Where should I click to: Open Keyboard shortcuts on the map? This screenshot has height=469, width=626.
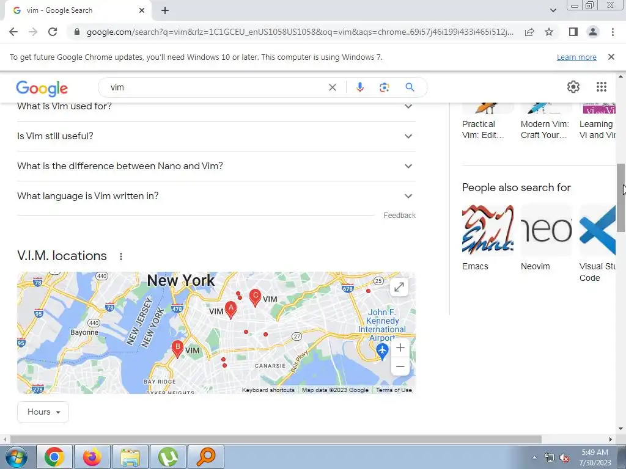coord(268,390)
